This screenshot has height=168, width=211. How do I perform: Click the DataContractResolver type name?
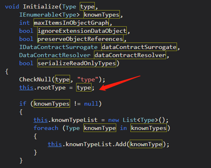coord(55,55)
